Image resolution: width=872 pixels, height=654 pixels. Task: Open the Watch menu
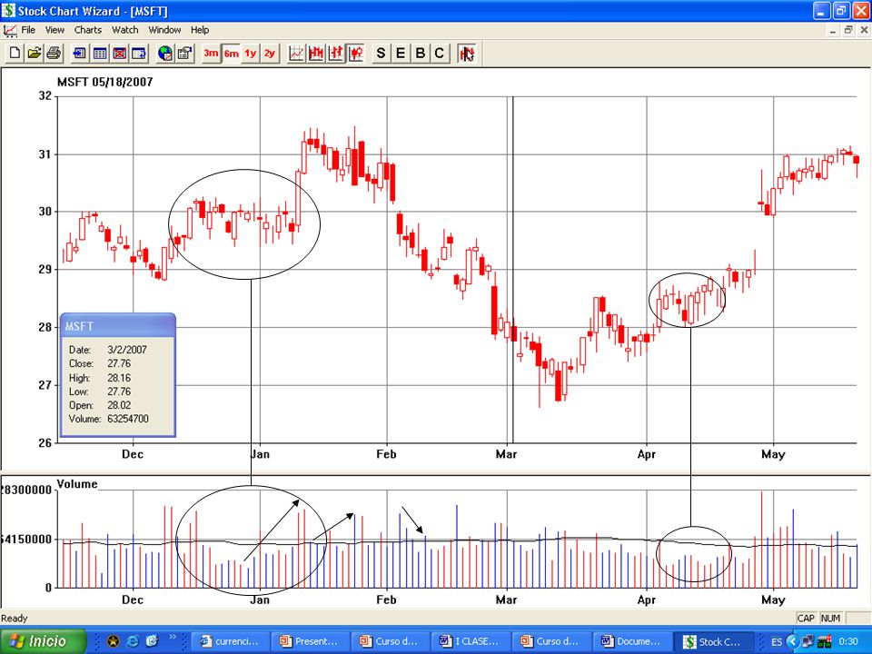(x=125, y=30)
